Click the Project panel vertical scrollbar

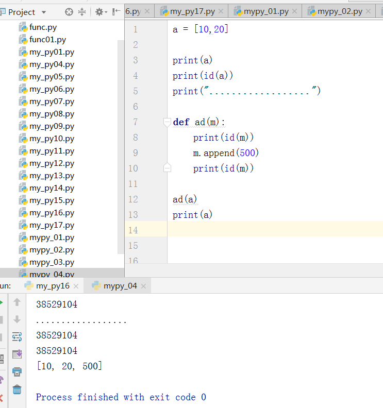tap(121, 147)
